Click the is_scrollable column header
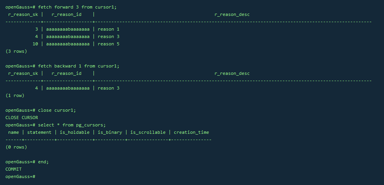Viewport: 384px width, 185px height. [x=148, y=132]
